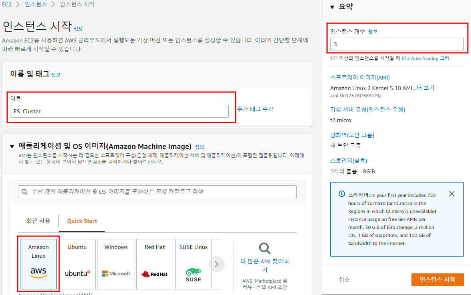The width and height of the screenshot is (471, 295).
Task: Click 더 많은 AMI 찾아보기 link
Action: [265, 265]
